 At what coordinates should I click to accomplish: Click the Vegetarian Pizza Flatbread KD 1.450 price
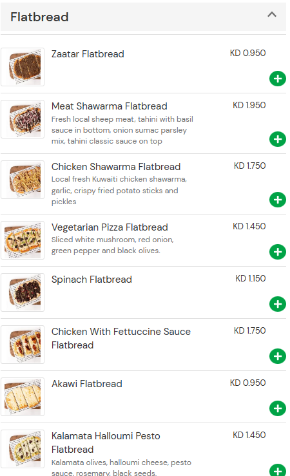point(249,226)
